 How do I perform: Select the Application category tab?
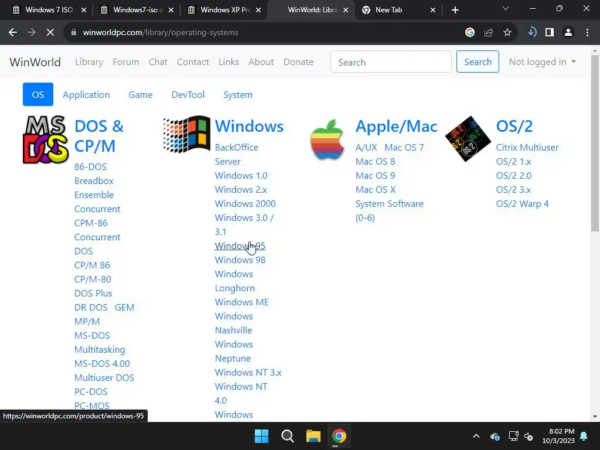[86, 94]
